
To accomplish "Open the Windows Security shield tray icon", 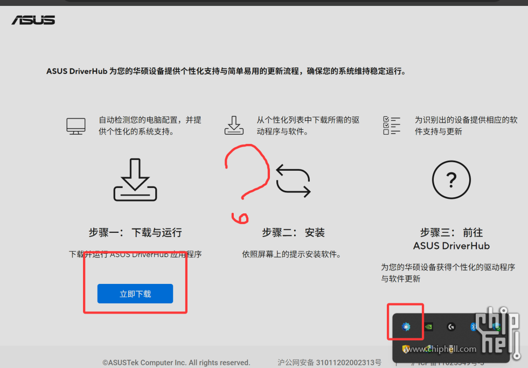I will click(x=496, y=327).
